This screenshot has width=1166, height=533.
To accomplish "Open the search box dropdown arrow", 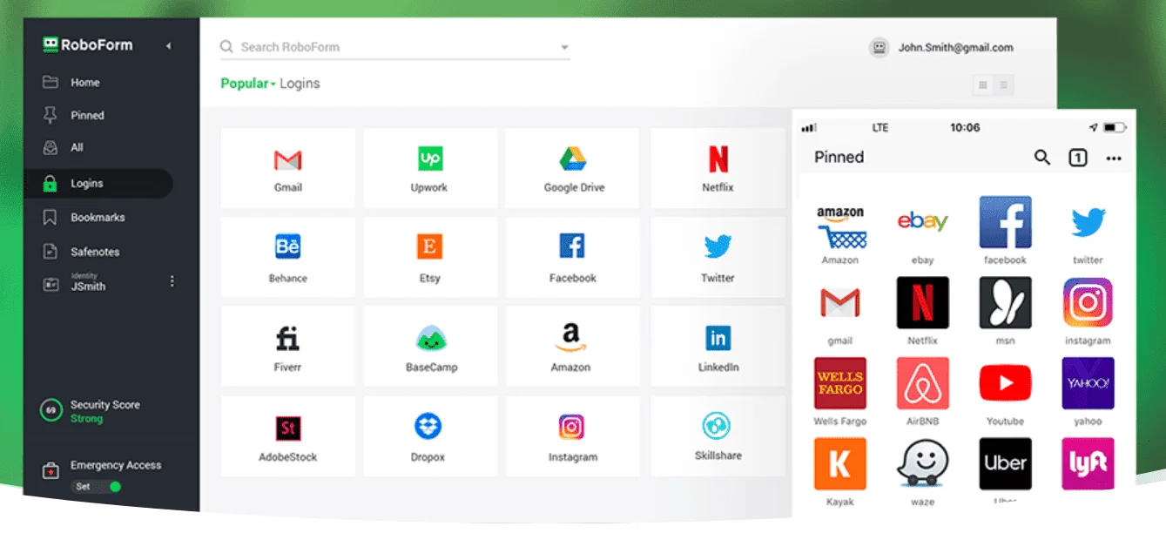I will [564, 48].
